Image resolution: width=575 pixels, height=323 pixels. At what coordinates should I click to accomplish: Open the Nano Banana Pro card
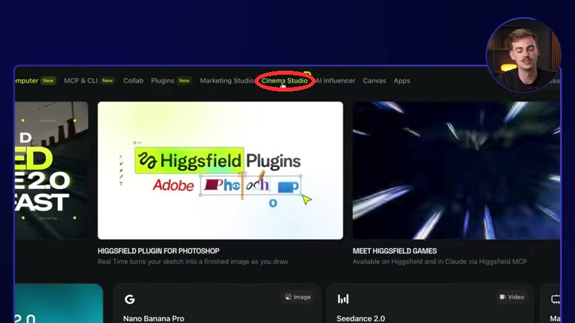(217, 303)
